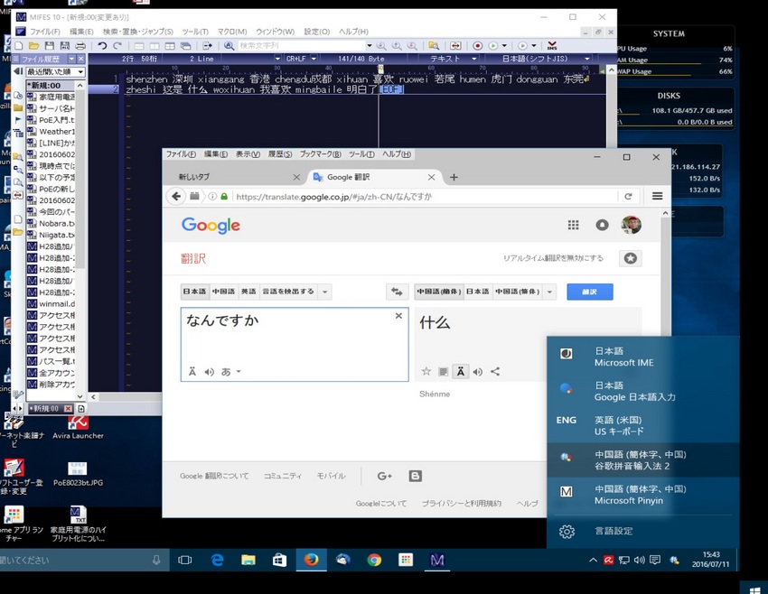Click the green play macro icon in MIFES
The width and height of the screenshot is (768, 594).
point(492,45)
